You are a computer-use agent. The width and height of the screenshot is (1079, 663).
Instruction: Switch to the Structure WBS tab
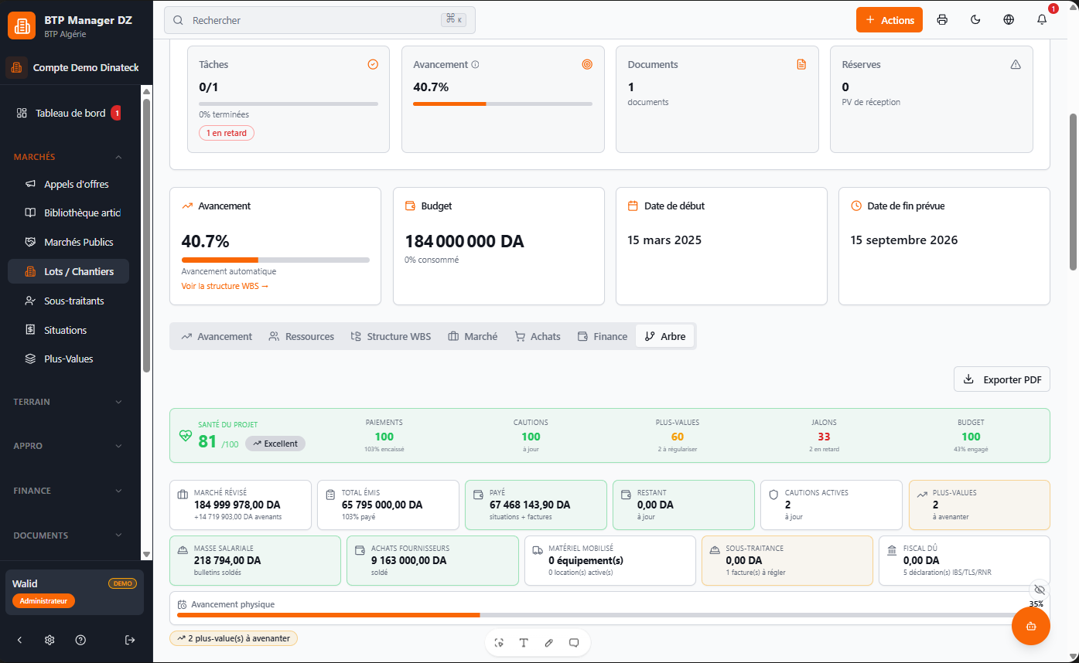(x=391, y=336)
